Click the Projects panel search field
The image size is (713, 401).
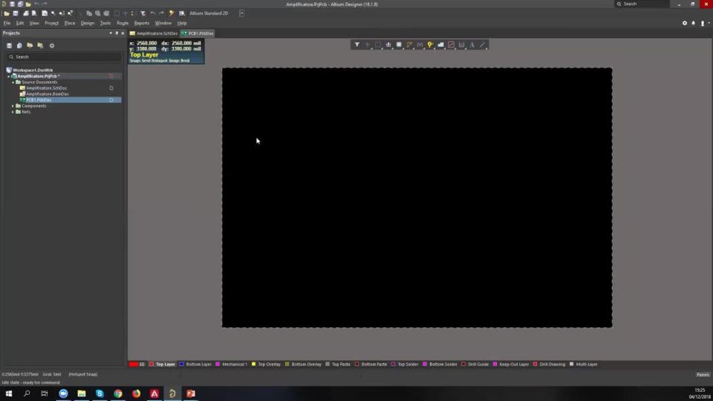pos(64,57)
